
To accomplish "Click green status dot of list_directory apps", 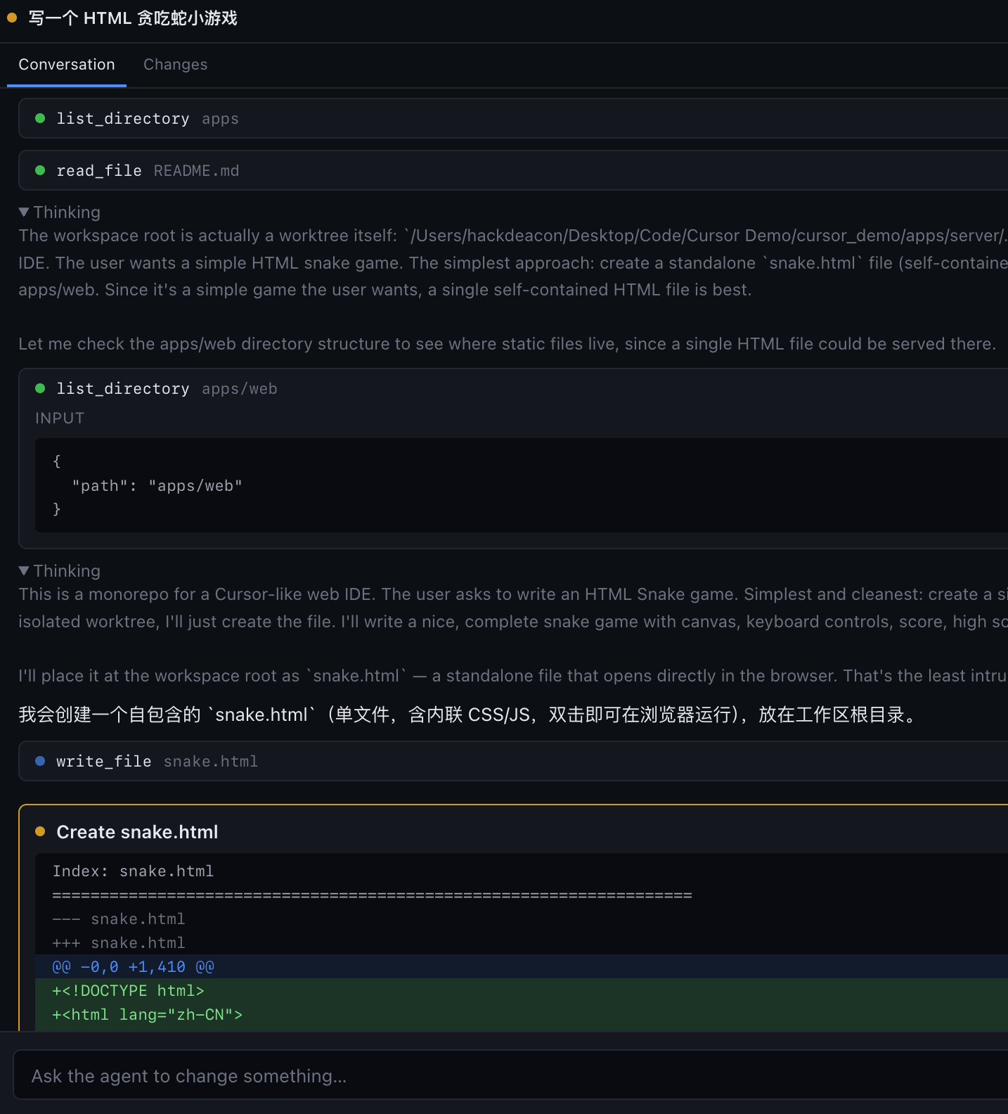I will [40, 118].
